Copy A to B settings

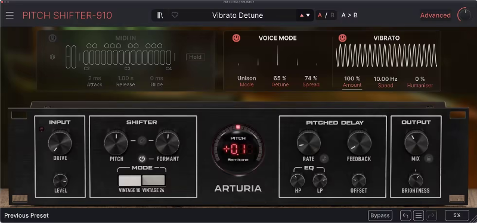[349, 15]
